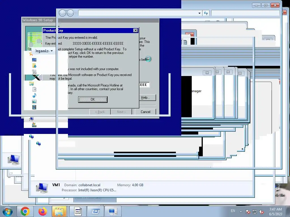Click the Memory 4.00 GB value
The height and width of the screenshot is (217, 290).
[138, 185]
